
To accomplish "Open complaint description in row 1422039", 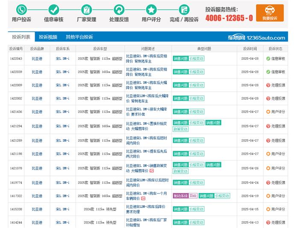I will click(147, 72).
